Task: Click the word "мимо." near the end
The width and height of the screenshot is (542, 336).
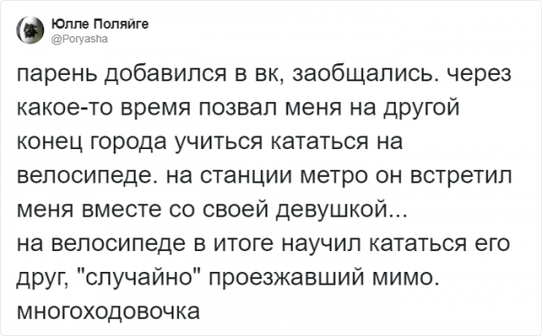Action: pyautogui.click(x=406, y=277)
